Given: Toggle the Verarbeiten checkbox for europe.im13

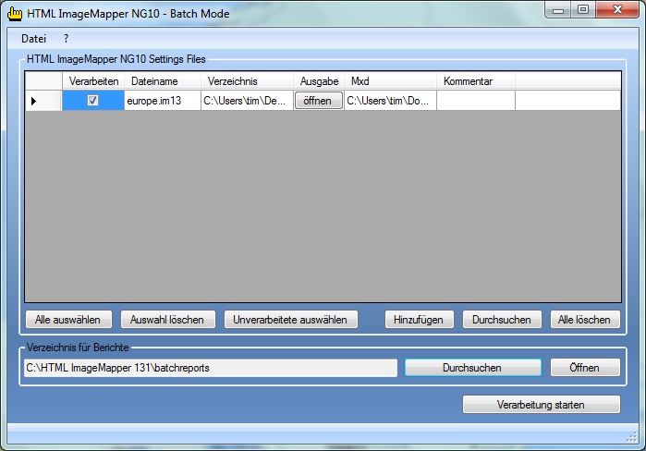Looking at the screenshot, I should (x=92, y=101).
